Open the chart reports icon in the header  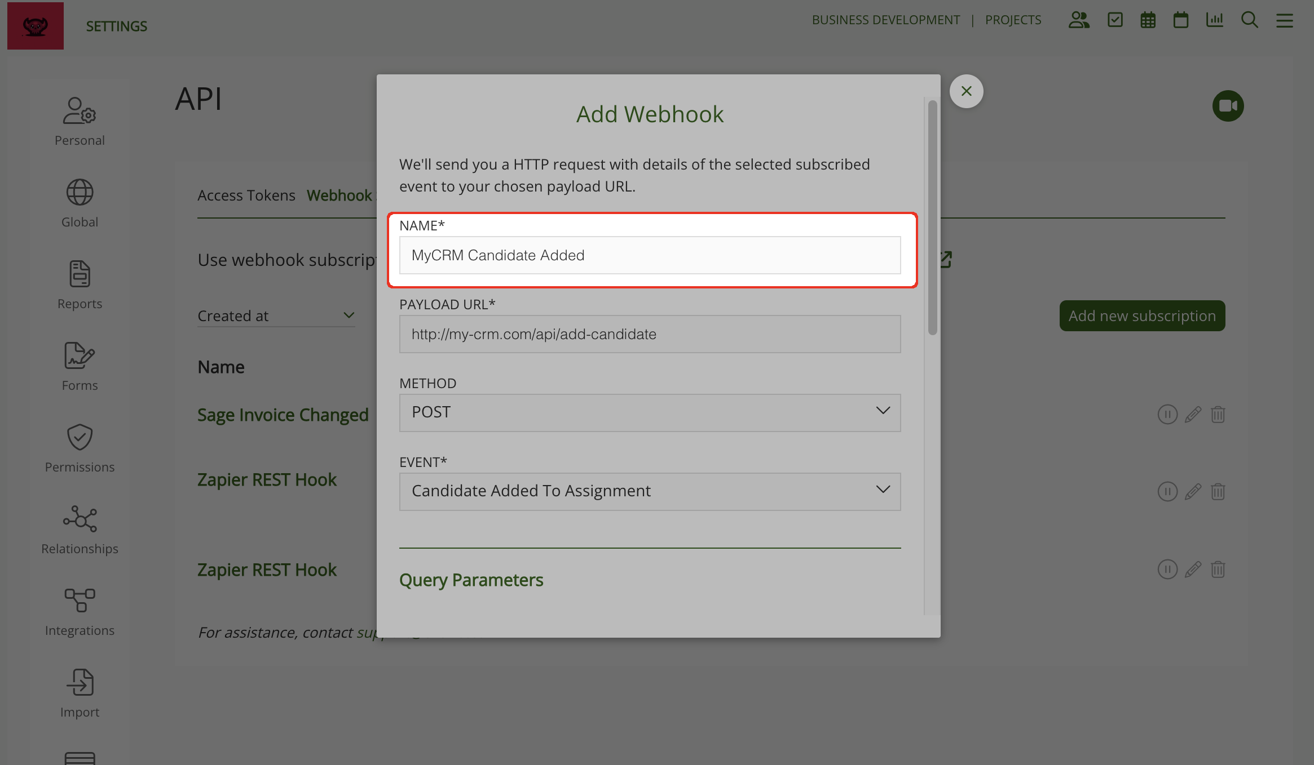coord(1214,20)
